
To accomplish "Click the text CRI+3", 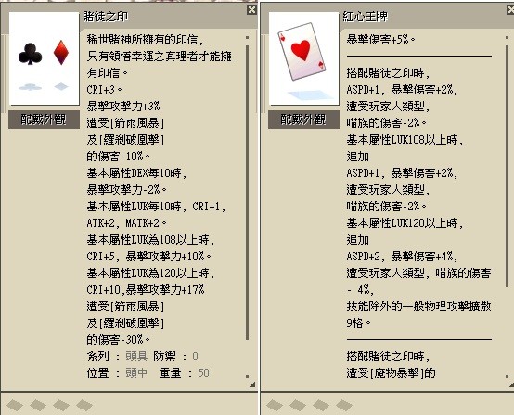I will tap(104, 89).
